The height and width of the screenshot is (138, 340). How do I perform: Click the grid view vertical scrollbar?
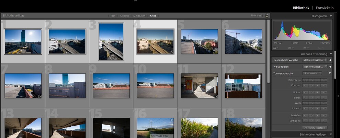click(269, 51)
